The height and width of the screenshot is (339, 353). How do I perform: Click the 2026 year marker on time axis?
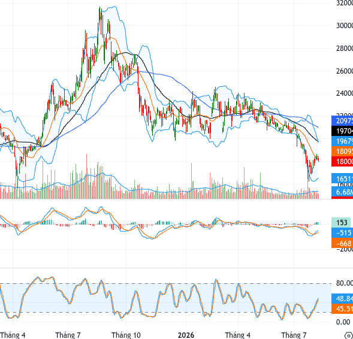pyautogui.click(x=186, y=335)
